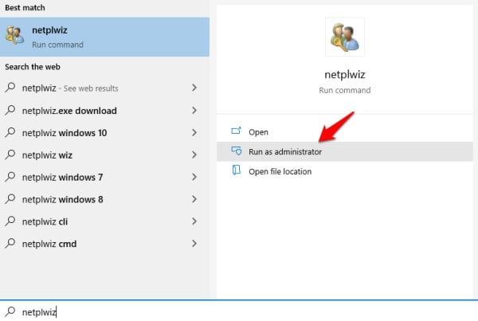Expand chevron for 'See web results' row
Screen dimensions: 478x321
[194, 88]
